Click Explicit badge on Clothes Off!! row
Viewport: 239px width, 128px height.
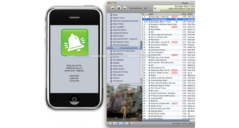[175, 55]
